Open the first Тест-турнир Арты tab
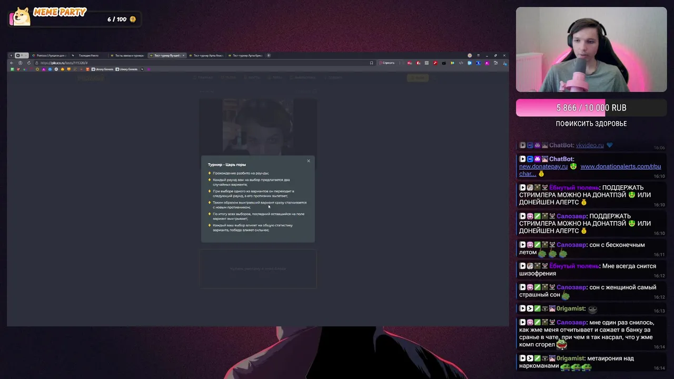The image size is (674, 379). [x=207, y=55]
